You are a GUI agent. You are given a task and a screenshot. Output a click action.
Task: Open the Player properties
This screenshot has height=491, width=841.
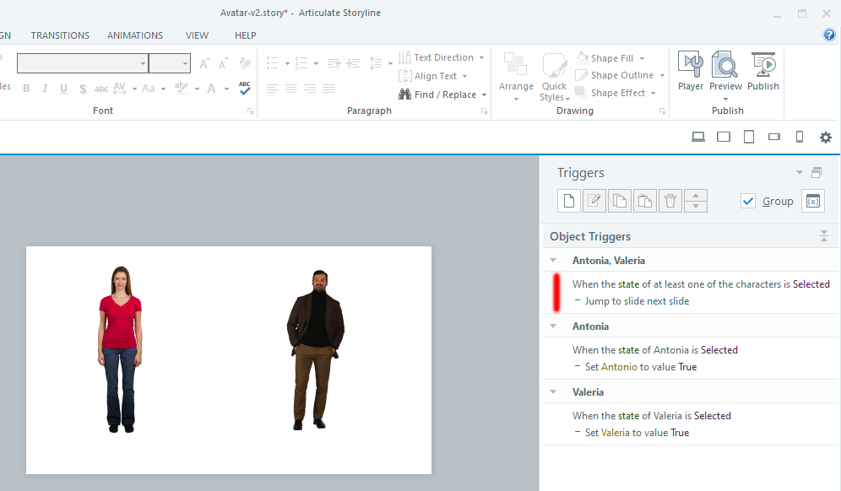coord(691,72)
